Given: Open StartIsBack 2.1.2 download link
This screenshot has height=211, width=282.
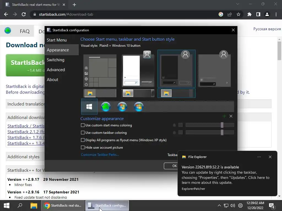Looking at the screenshot, I should 26,132.
